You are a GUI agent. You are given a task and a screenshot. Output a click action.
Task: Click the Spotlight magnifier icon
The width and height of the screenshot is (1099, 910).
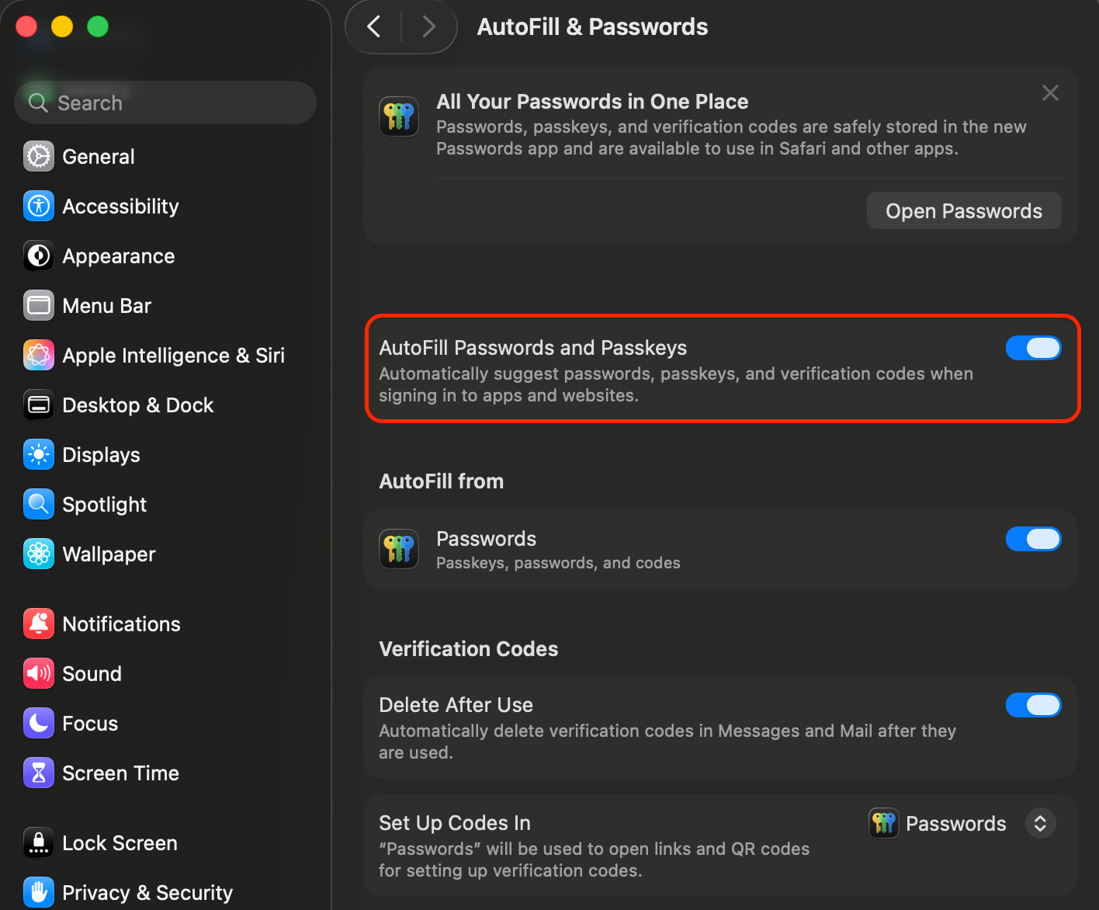pyautogui.click(x=39, y=505)
